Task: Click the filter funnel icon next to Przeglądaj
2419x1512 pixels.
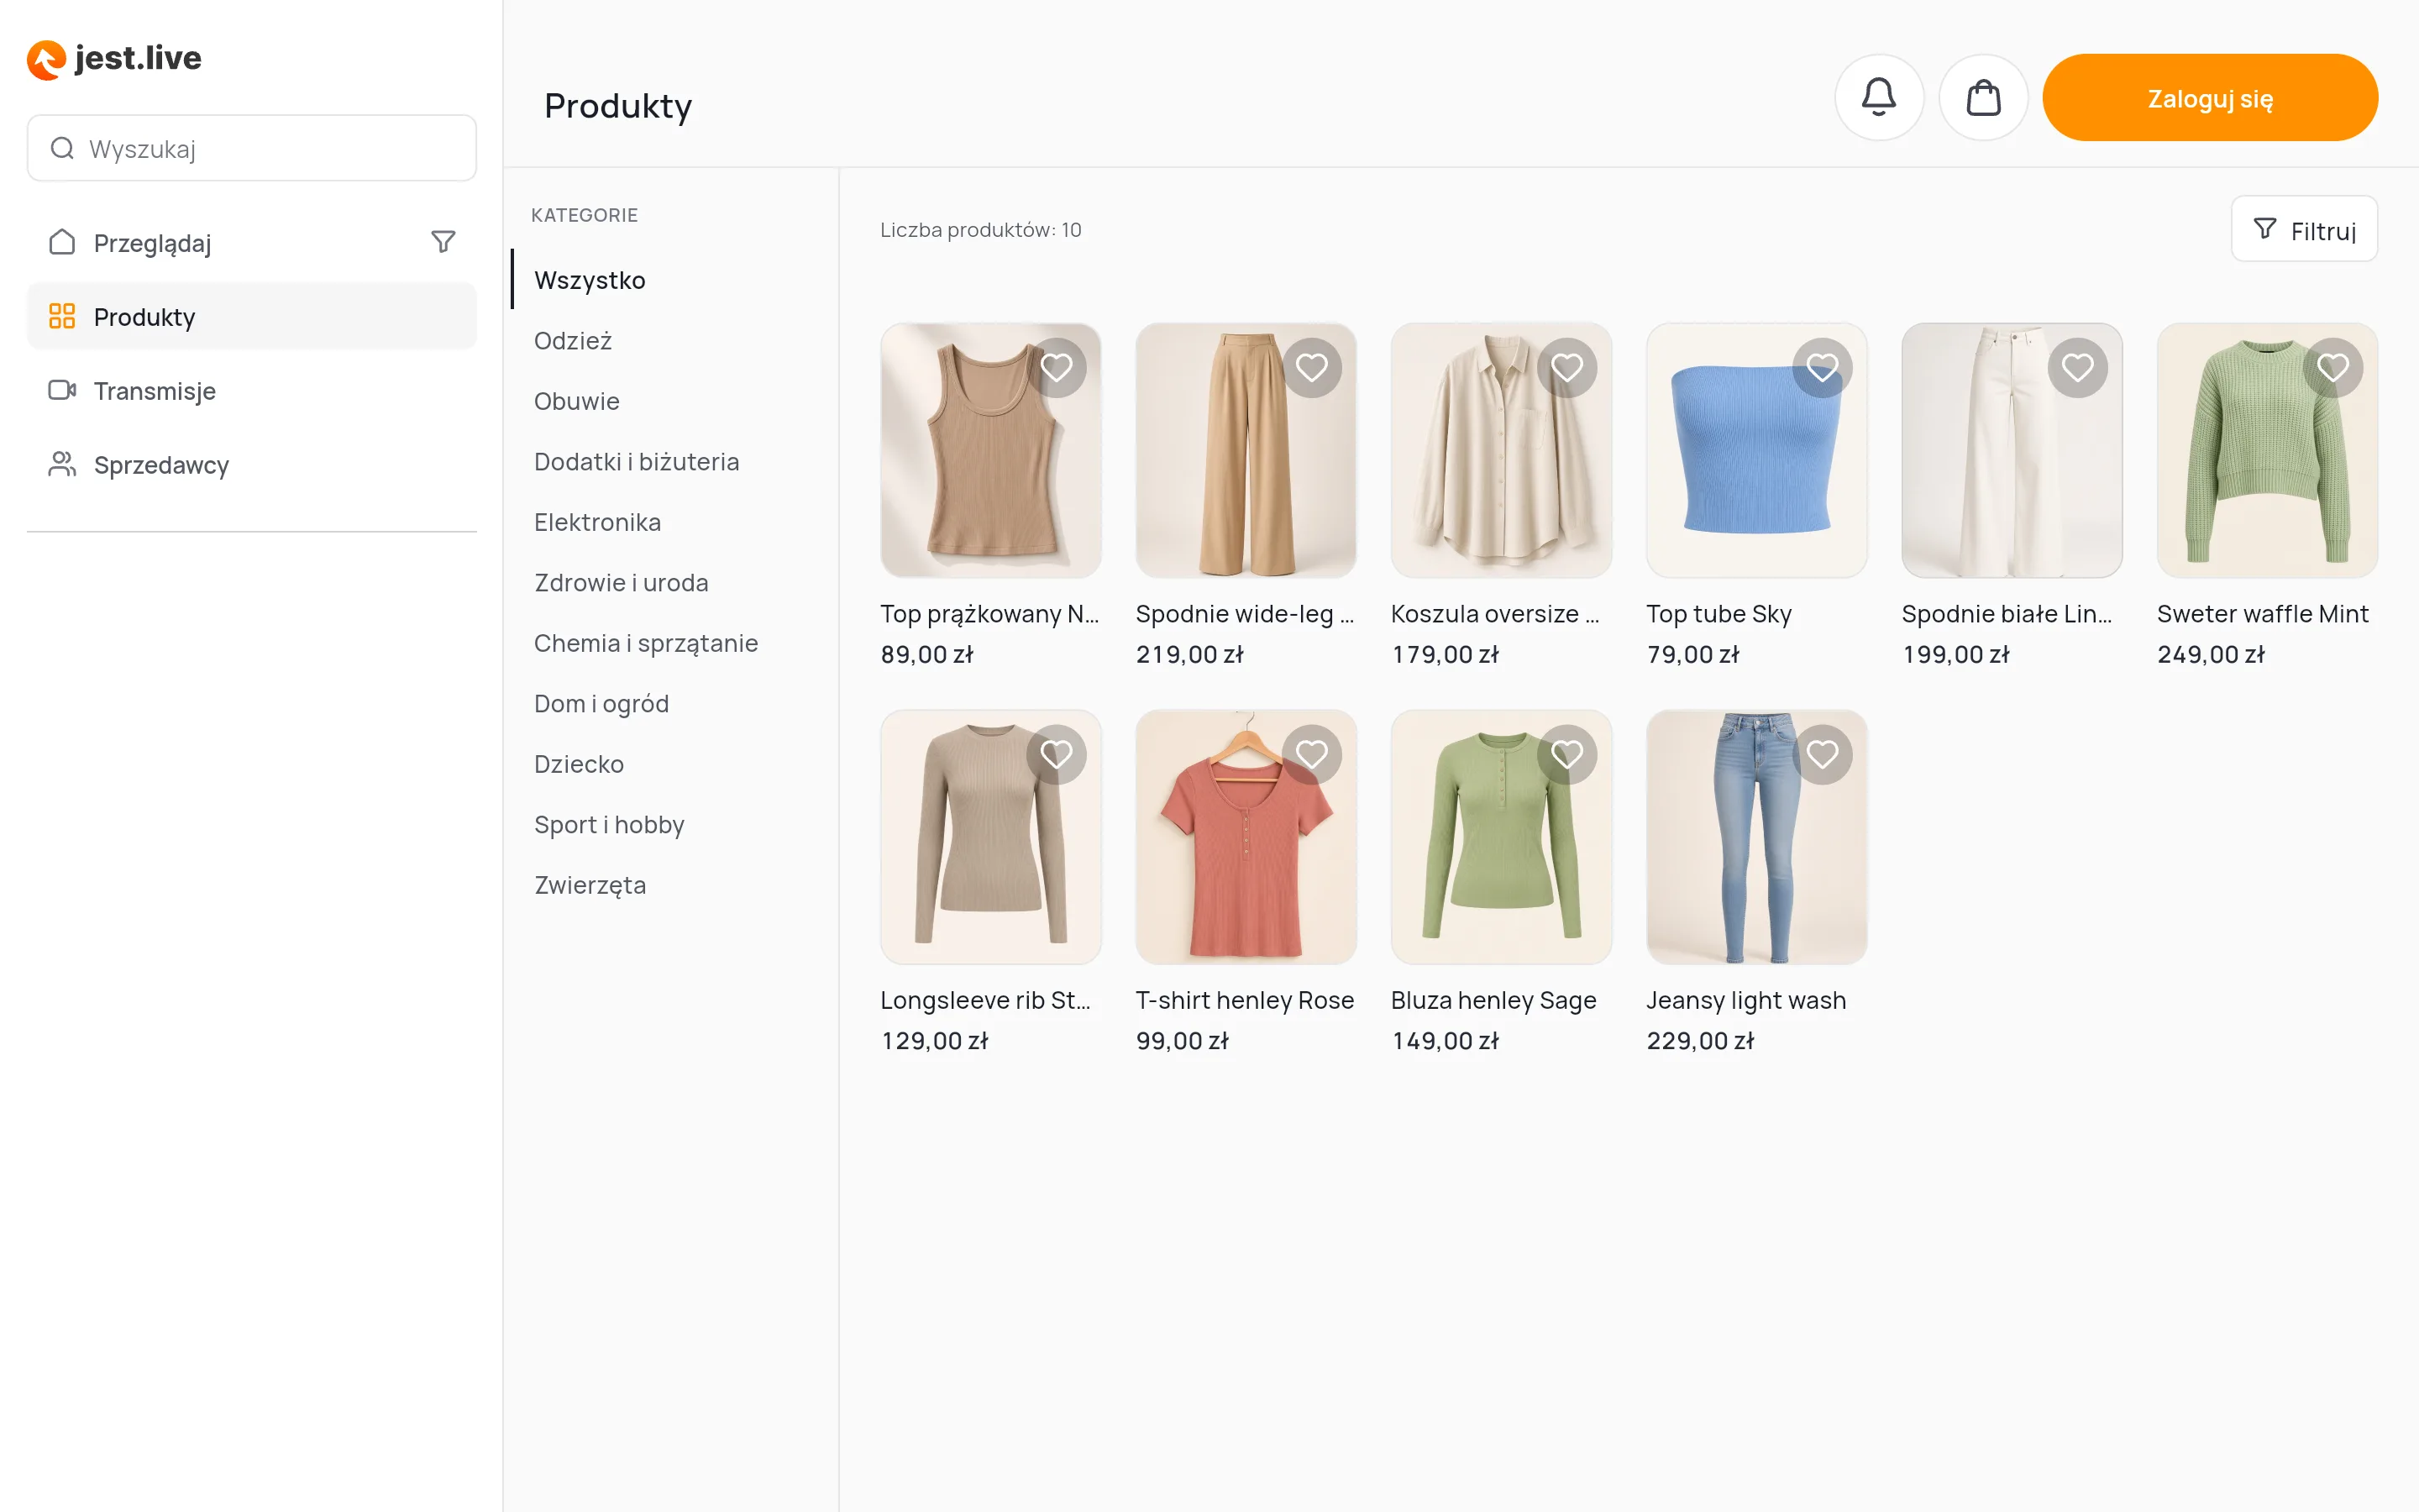Action: coord(443,242)
